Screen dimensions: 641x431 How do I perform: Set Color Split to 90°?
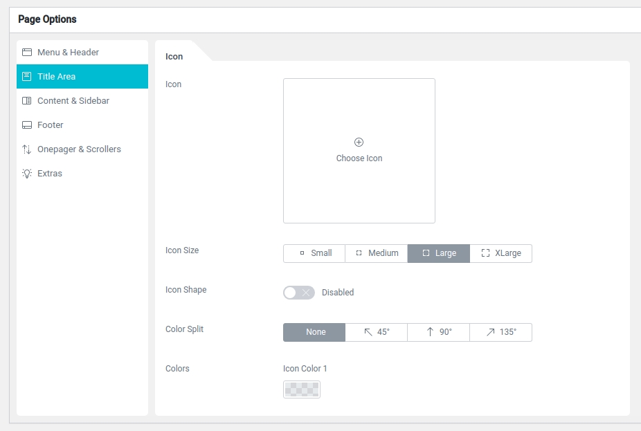pos(438,332)
